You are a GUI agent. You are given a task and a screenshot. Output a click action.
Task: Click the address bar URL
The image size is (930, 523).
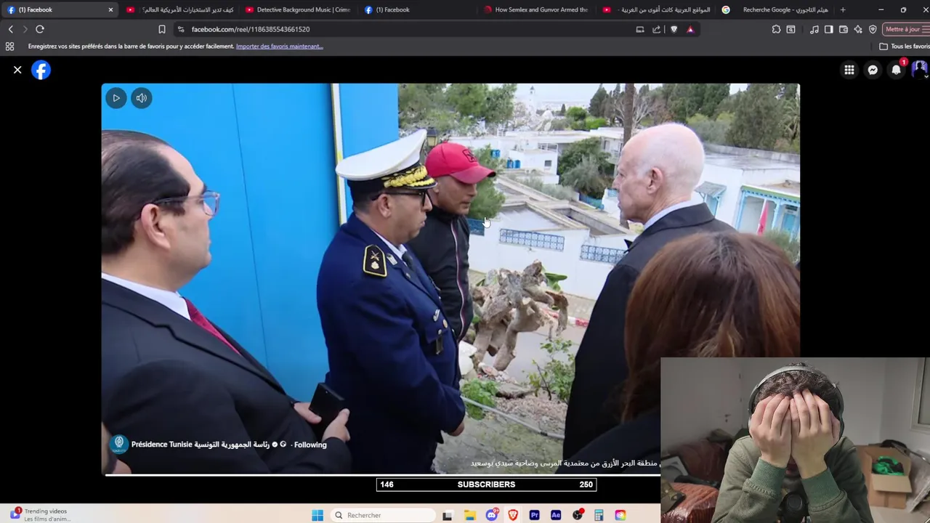coord(251,29)
